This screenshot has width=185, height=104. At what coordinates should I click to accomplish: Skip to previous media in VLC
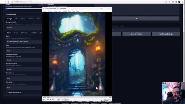click(x=48, y=100)
